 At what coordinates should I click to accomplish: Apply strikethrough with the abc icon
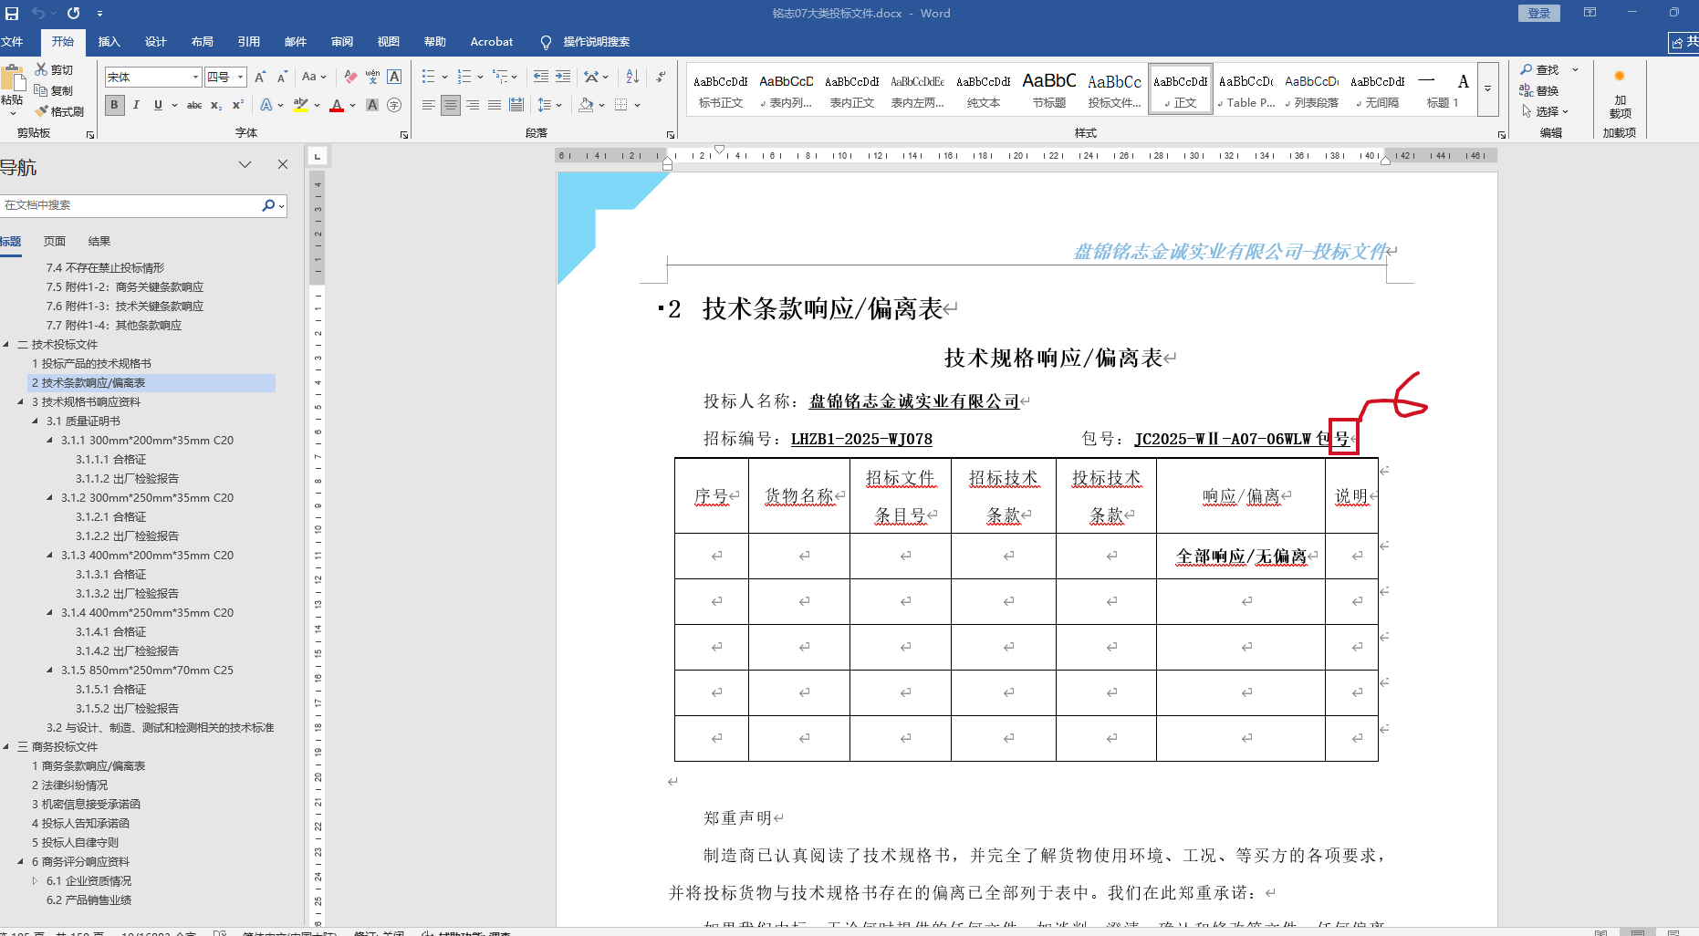pyautogui.click(x=194, y=105)
